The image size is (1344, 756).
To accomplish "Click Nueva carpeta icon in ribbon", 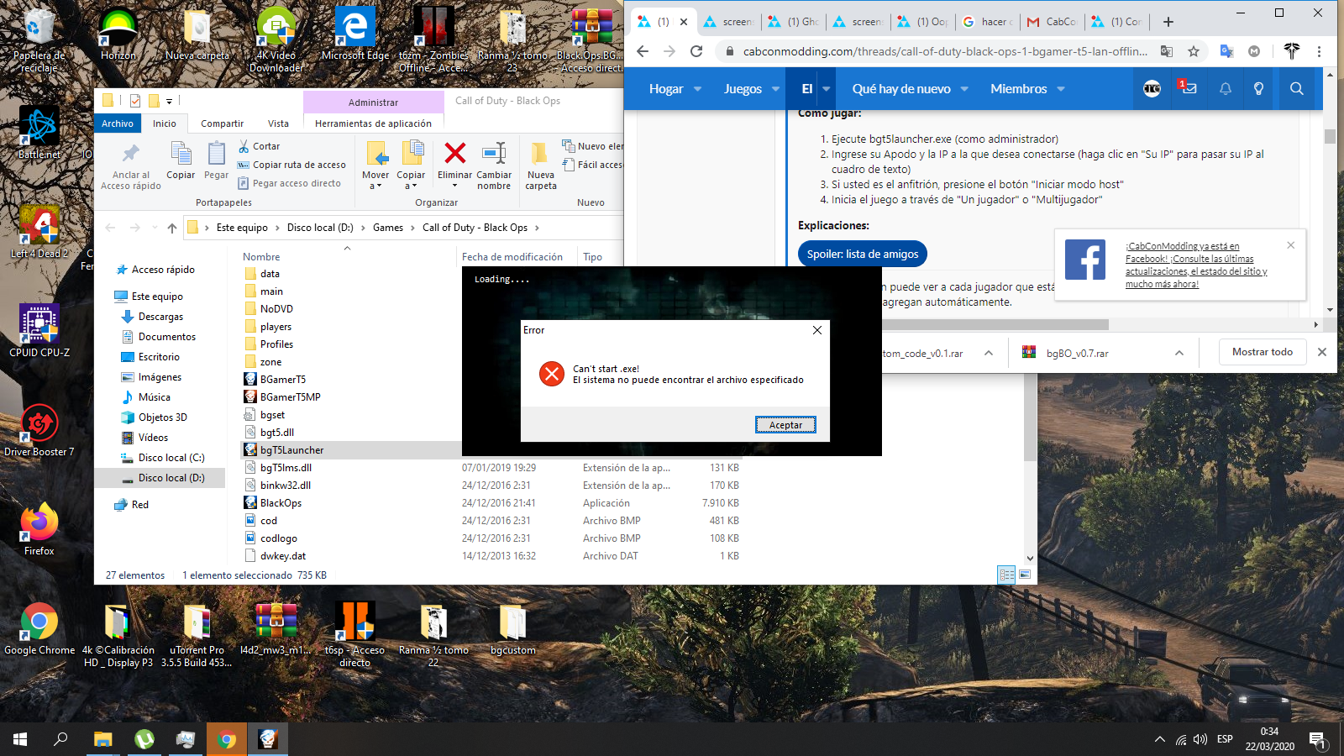I will pyautogui.click(x=540, y=154).
